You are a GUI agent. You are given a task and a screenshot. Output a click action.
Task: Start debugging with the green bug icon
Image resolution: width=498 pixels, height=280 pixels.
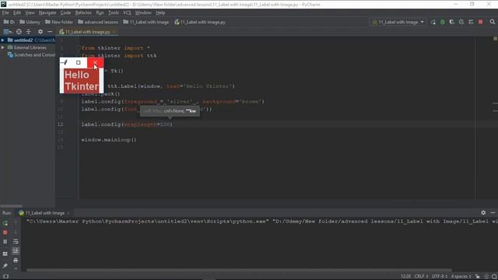coord(443,22)
